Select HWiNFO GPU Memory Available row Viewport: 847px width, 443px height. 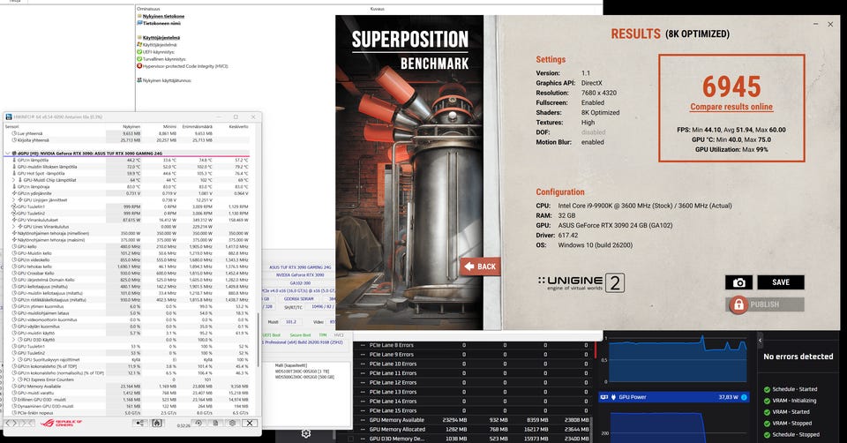click(x=130, y=387)
